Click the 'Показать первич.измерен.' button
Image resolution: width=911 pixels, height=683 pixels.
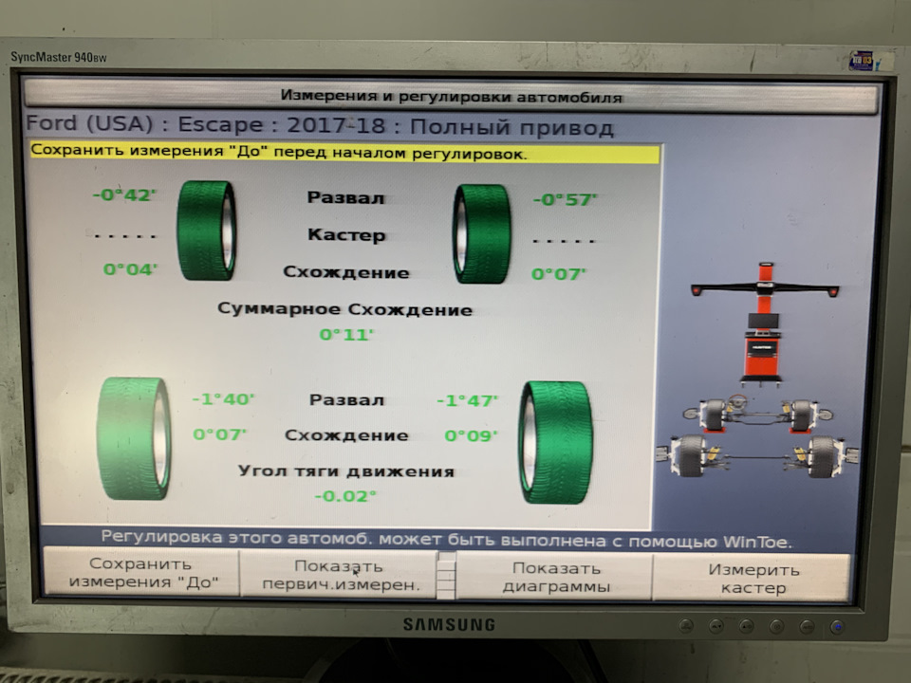[340, 575]
